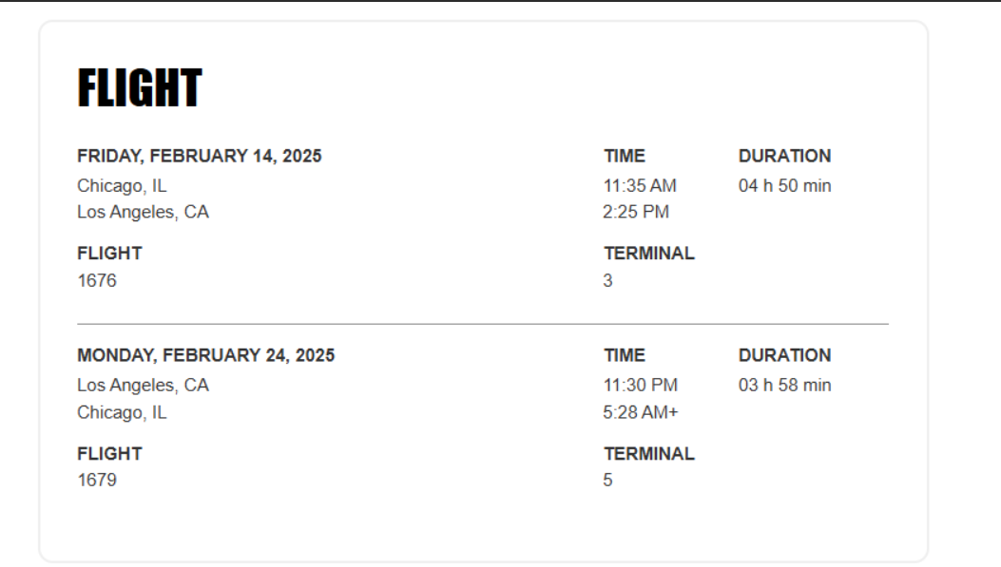Image resolution: width=1001 pixels, height=567 pixels.
Task: Click the divider line between flights
Action: click(483, 324)
